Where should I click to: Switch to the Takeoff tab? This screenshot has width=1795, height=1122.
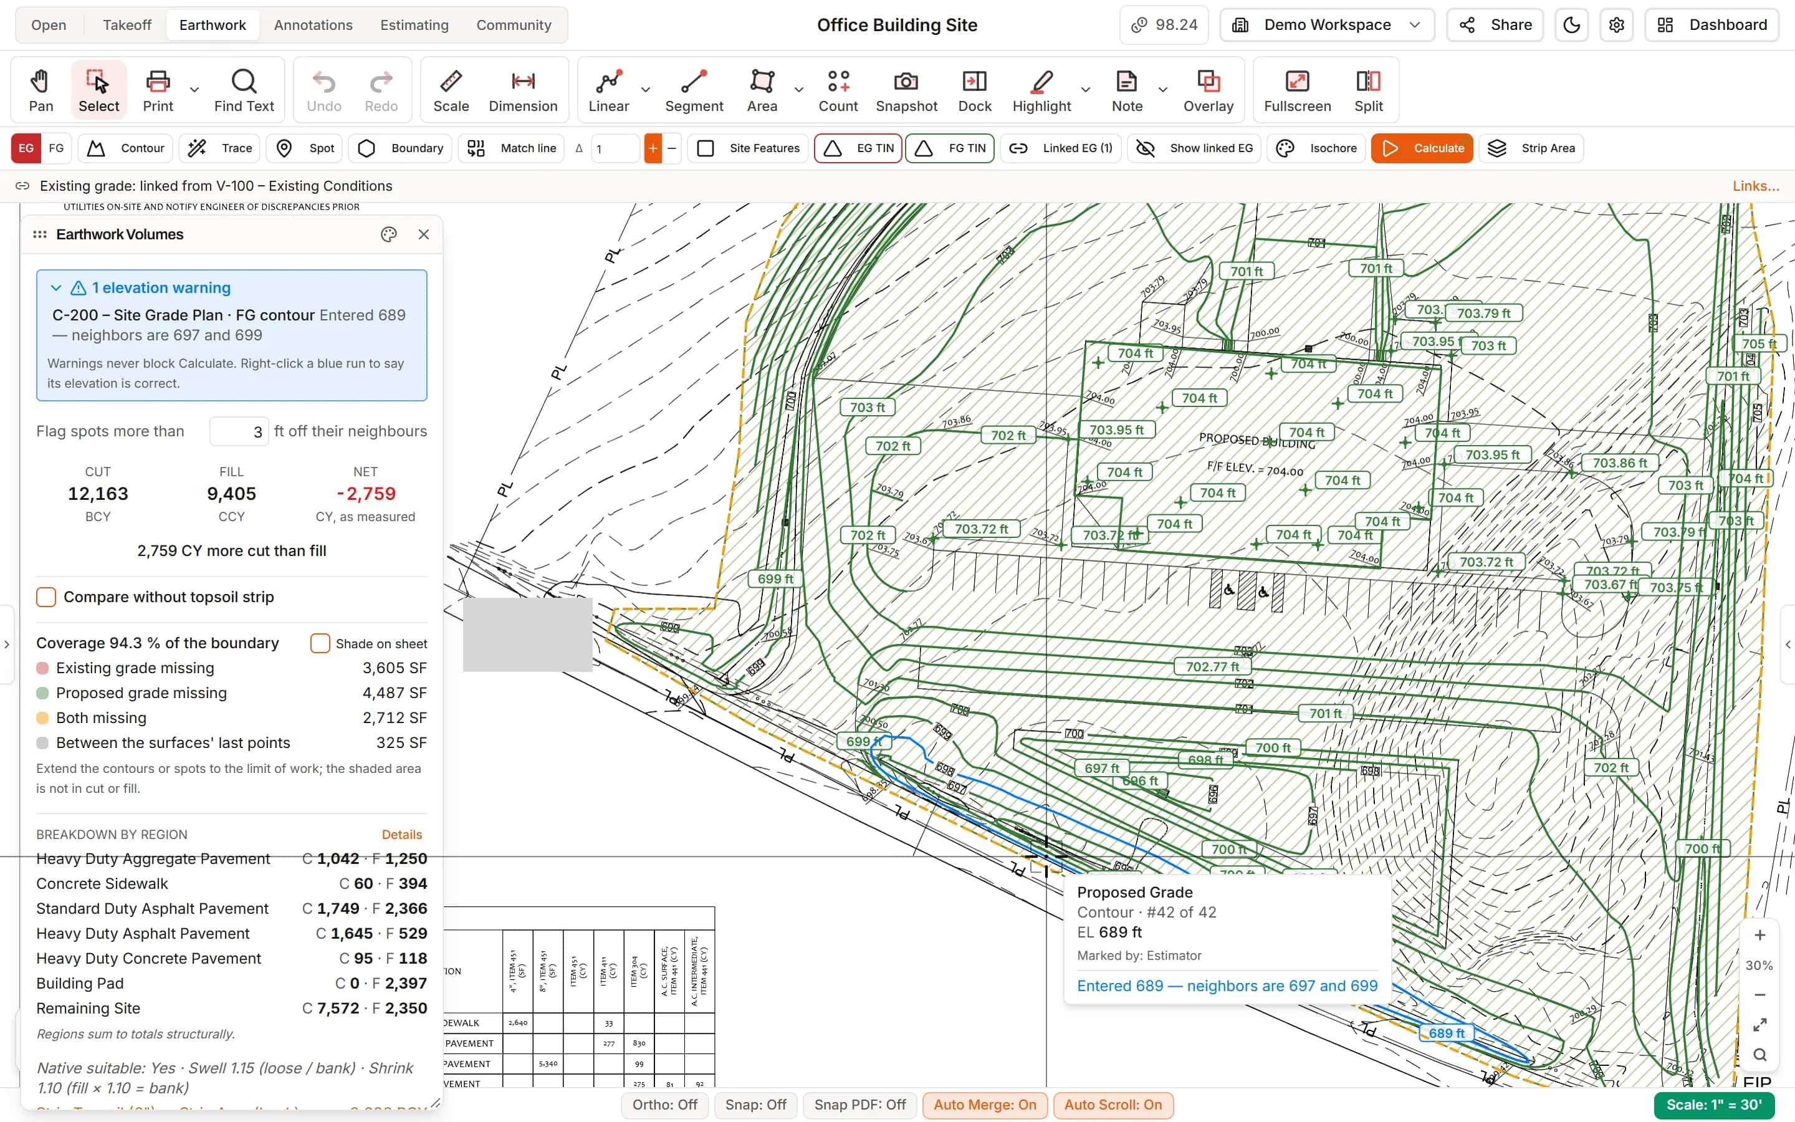[x=127, y=25]
